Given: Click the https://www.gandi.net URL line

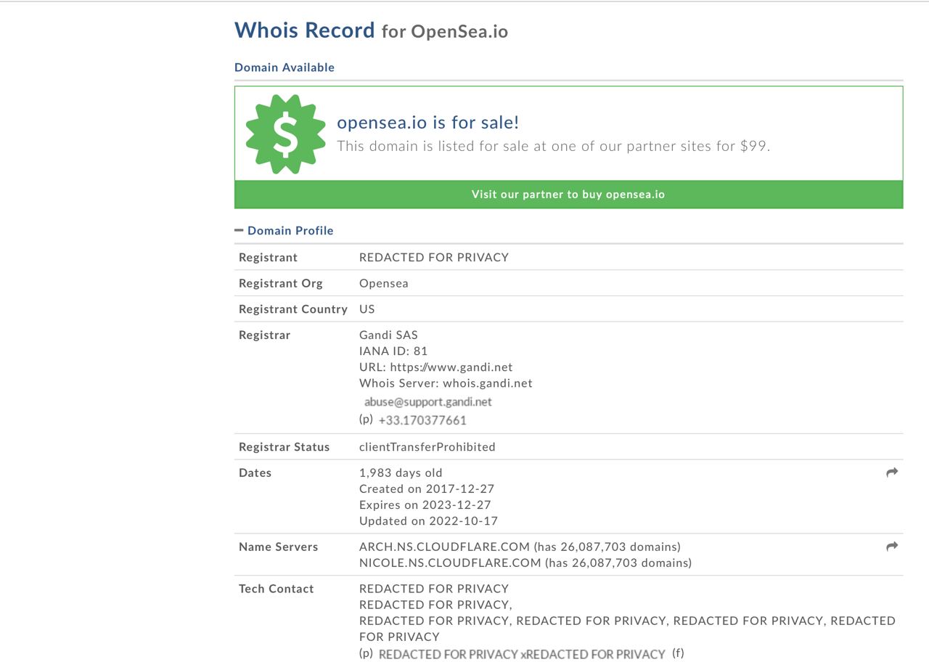Looking at the screenshot, I should 436,367.
